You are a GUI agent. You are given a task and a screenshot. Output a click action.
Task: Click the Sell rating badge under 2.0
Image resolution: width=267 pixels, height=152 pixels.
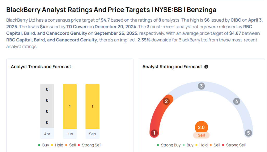(201, 135)
